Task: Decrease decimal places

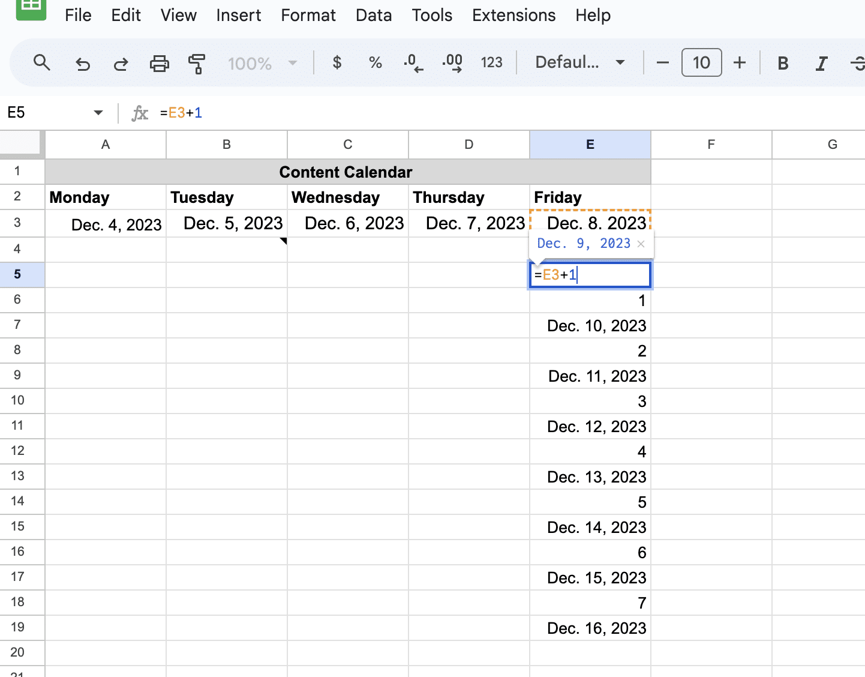Action: [413, 62]
